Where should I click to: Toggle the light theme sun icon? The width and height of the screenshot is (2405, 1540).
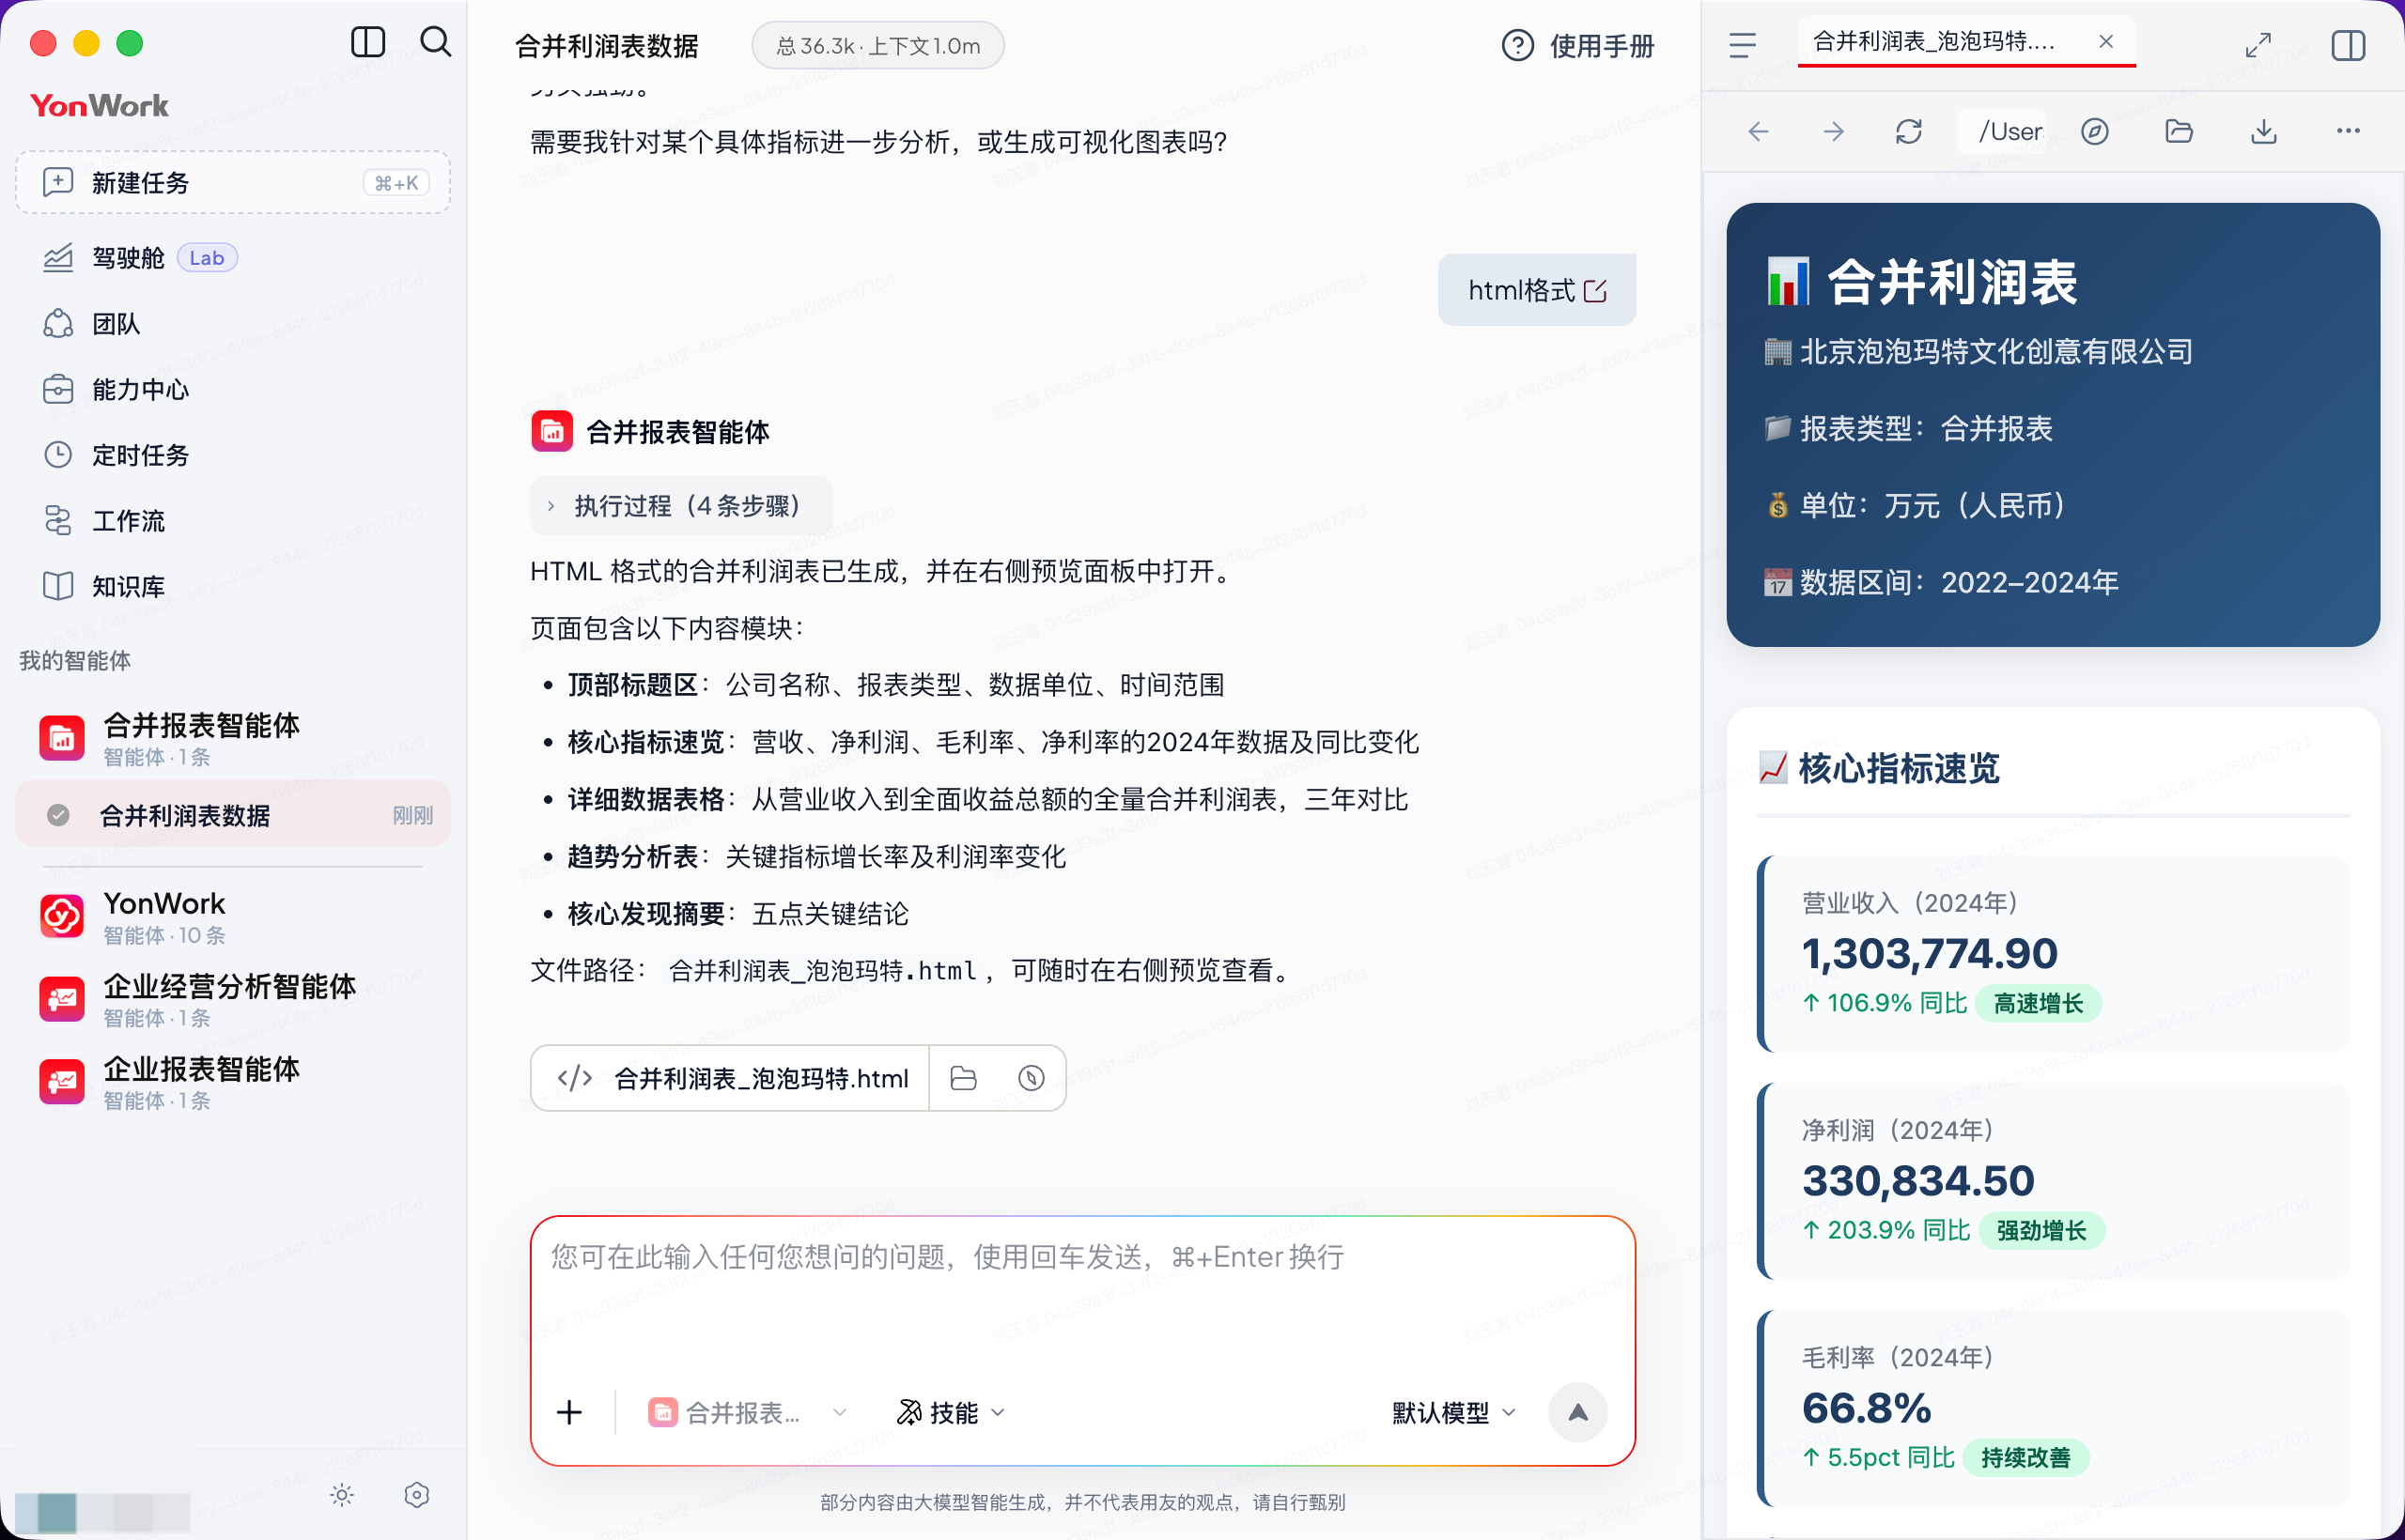(x=342, y=1495)
